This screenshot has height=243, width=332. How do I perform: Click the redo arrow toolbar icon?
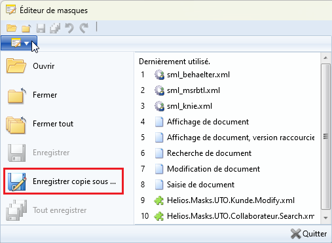point(84,28)
